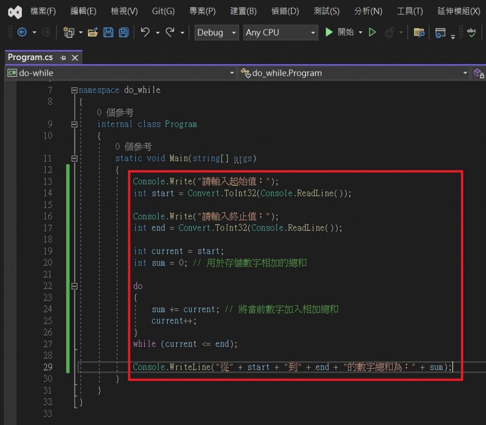Select the Program.cs editor tab
Screen dimensions: 486x425
click(x=30, y=57)
